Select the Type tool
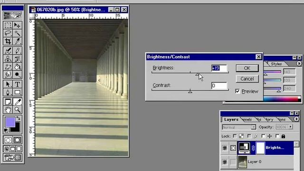 click(17, 85)
